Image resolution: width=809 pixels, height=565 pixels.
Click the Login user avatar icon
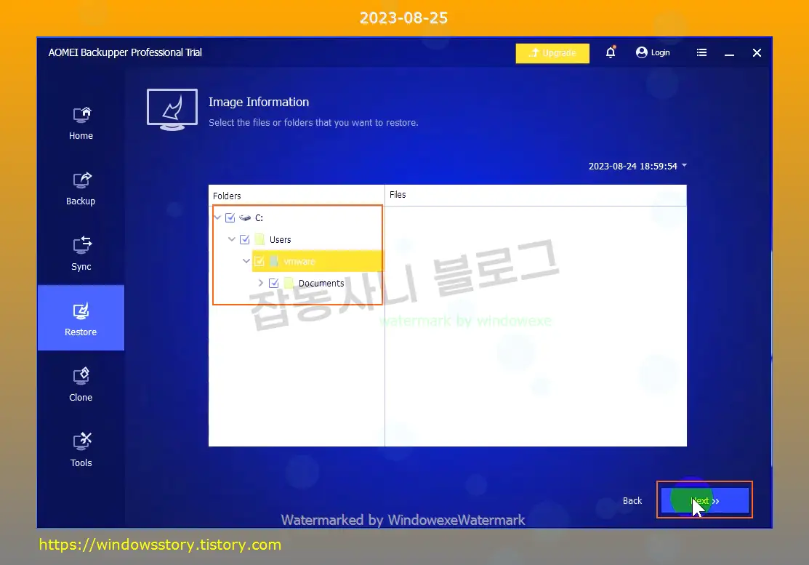(x=641, y=52)
